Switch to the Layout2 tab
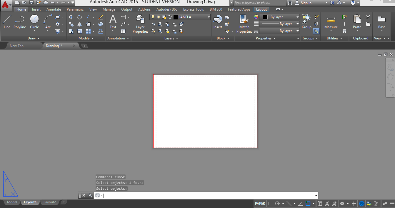Screen dimensions: 395x208 click(x=49, y=202)
